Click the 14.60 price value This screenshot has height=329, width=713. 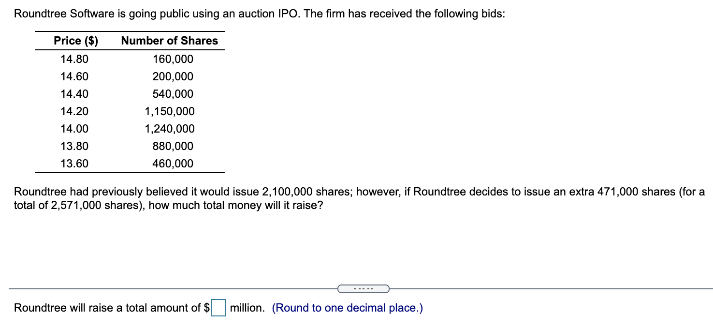tap(75, 76)
